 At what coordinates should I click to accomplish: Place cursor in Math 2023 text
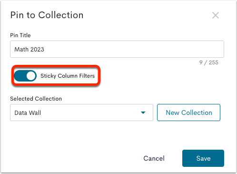29,50
